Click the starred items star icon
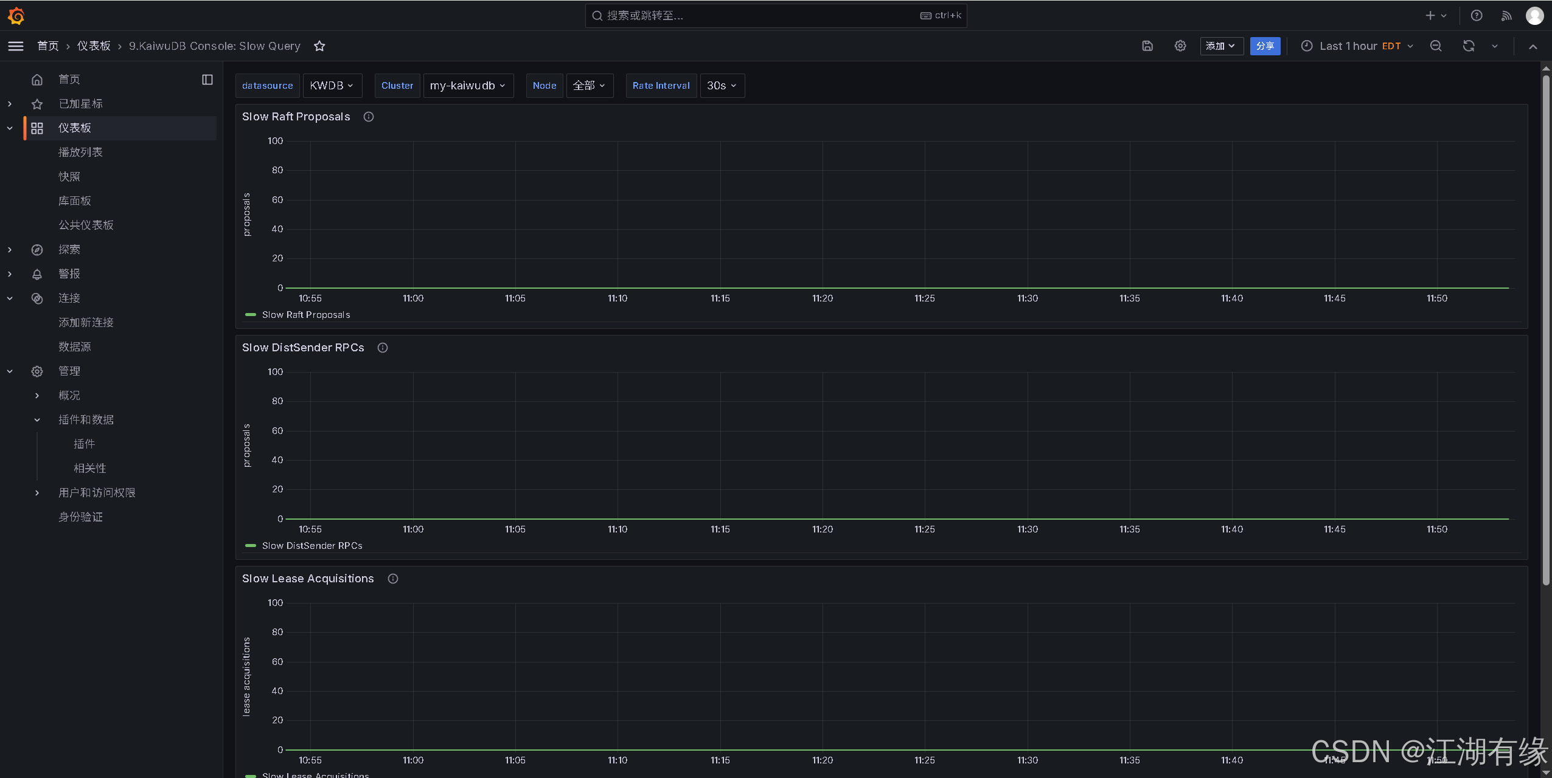1552x778 pixels. pos(37,104)
